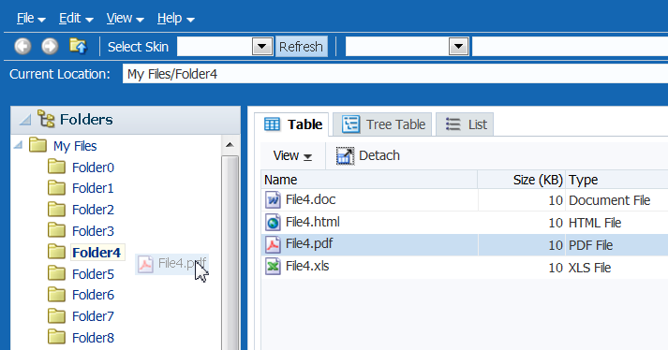
Task: Open the Select Skin dropdown arrow
Action: [x=262, y=47]
